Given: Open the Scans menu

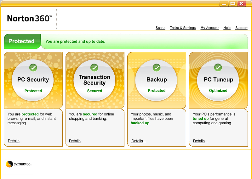Looking at the screenshot, I should click(160, 28).
